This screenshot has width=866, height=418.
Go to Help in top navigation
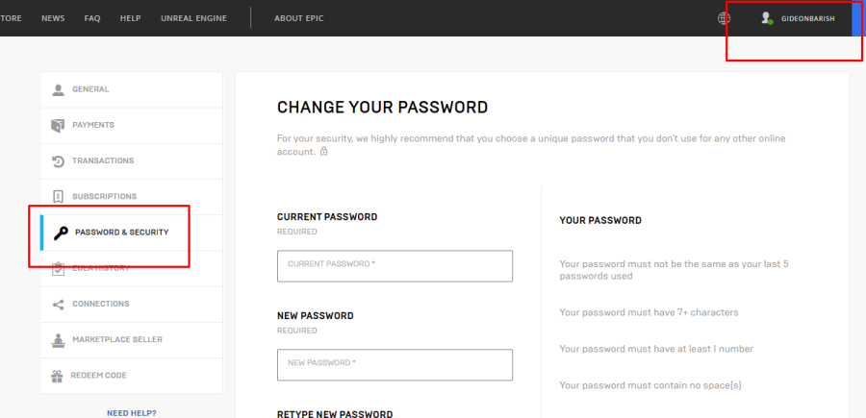click(x=130, y=18)
